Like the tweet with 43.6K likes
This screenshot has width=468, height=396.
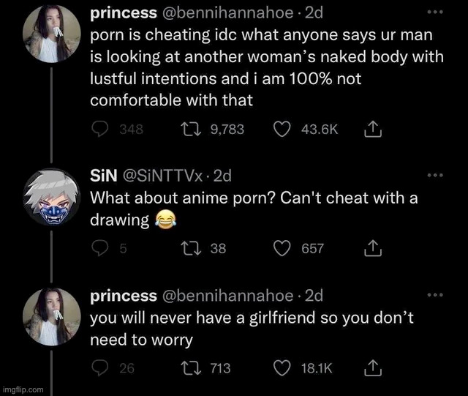[282, 129]
